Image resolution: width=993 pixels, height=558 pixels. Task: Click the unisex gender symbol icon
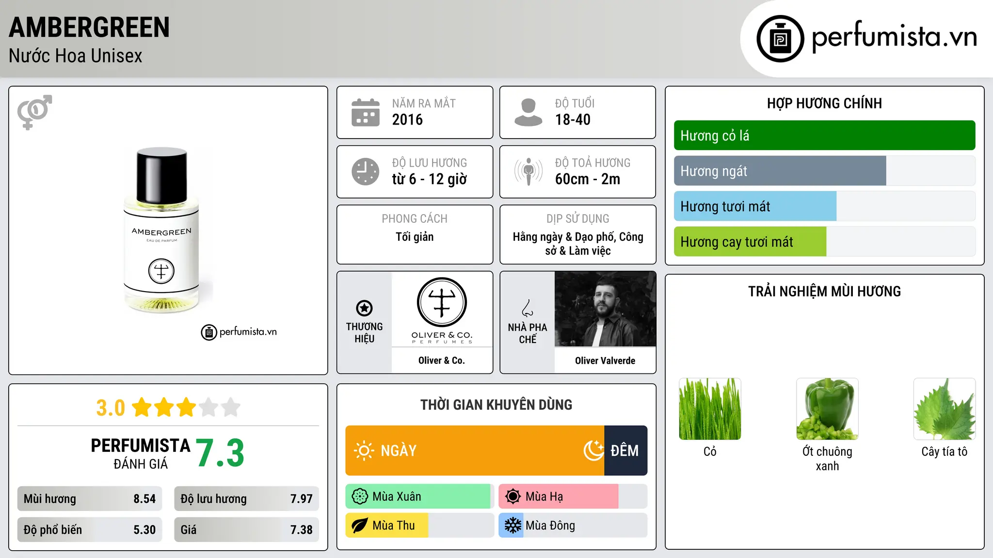click(34, 112)
